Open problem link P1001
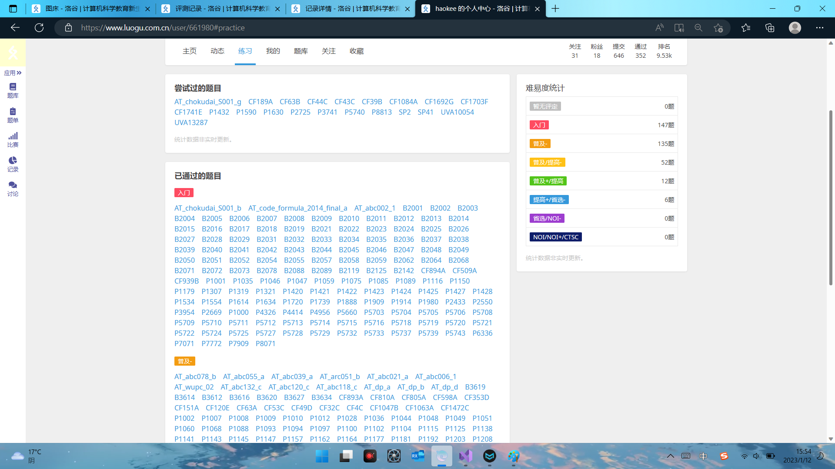The image size is (835, 469). coord(216,281)
